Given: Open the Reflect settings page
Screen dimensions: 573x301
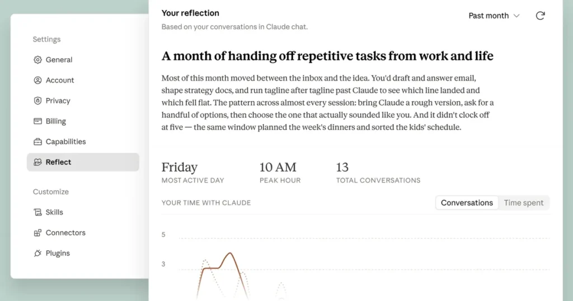Looking at the screenshot, I should point(83,162).
